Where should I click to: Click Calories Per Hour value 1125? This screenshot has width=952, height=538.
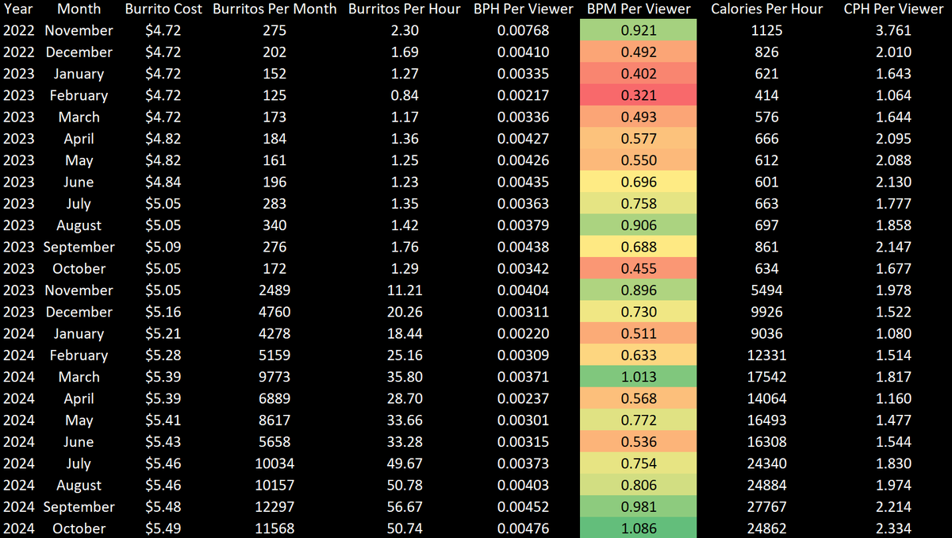[766, 31]
